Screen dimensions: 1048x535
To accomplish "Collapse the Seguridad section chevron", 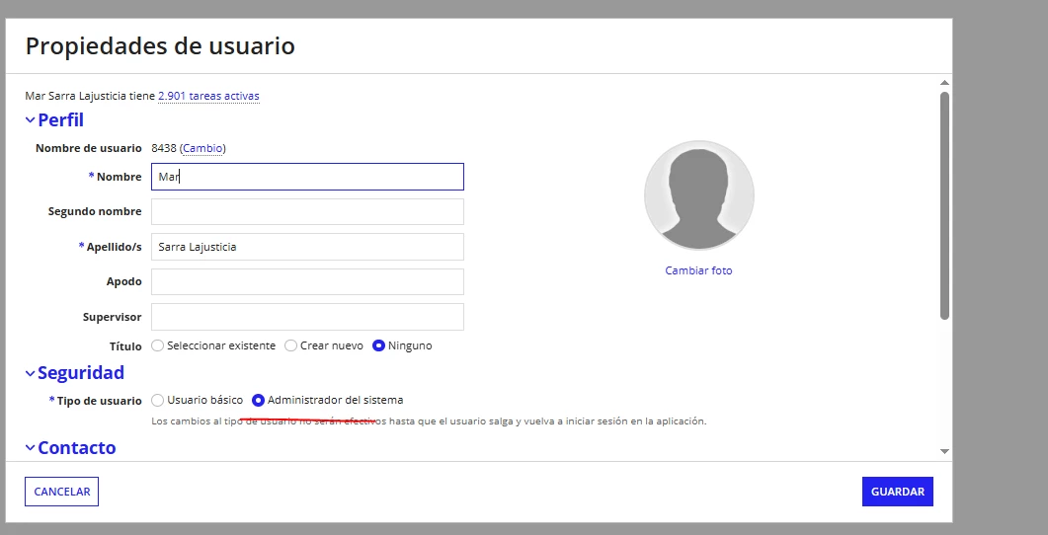I will [x=30, y=373].
